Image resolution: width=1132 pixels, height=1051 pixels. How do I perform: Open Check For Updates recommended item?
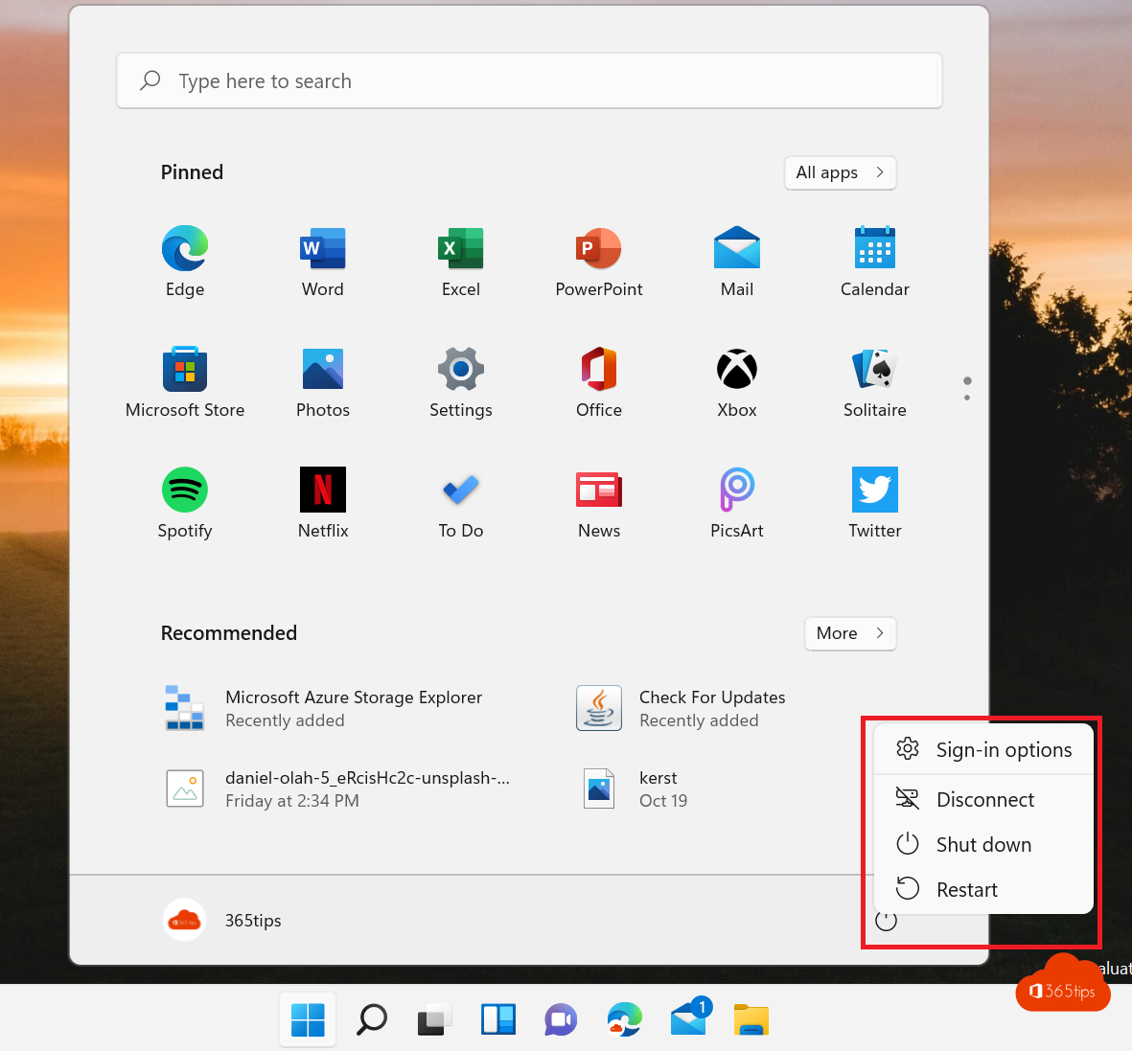(x=682, y=708)
